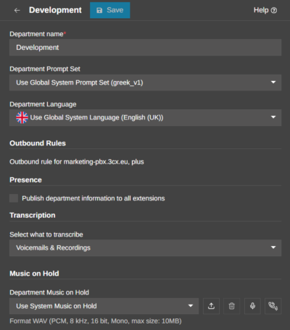Click the Publish department information label
290x330 pixels.
tap(94, 198)
